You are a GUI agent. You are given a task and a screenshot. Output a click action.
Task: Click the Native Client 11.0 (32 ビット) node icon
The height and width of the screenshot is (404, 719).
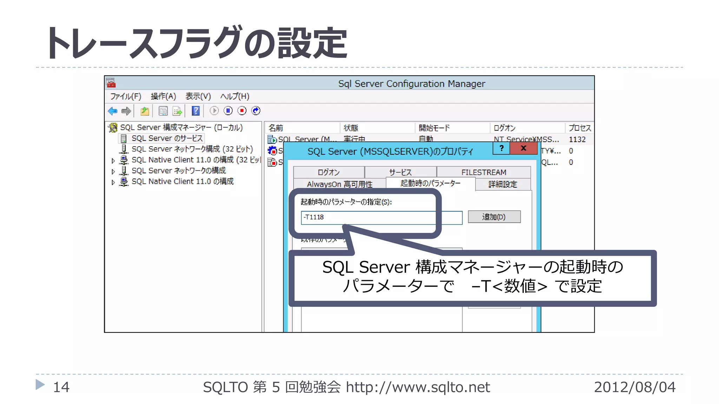pyautogui.click(x=124, y=160)
